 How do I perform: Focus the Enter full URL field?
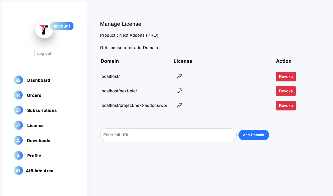click(x=168, y=135)
